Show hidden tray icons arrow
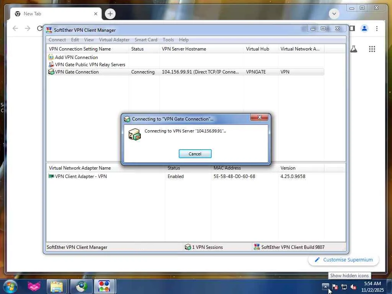392x294 pixels. (x=325, y=287)
